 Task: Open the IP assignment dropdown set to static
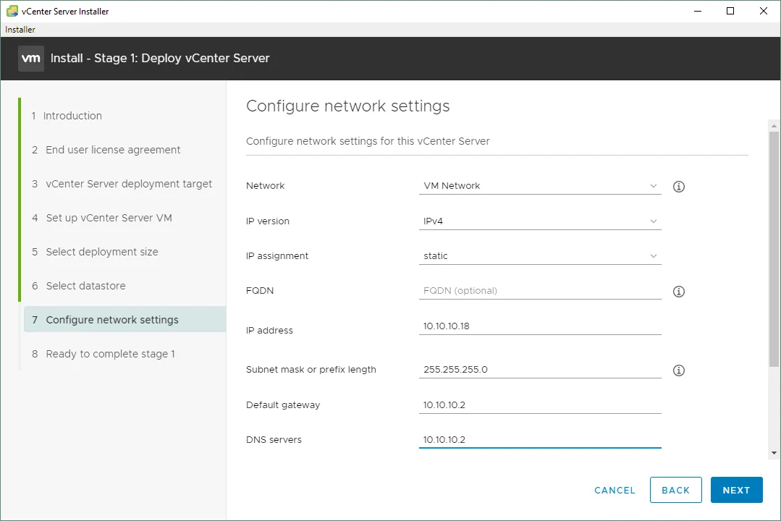[x=540, y=256]
